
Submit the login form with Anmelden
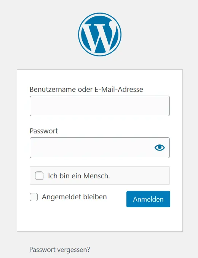point(148,199)
